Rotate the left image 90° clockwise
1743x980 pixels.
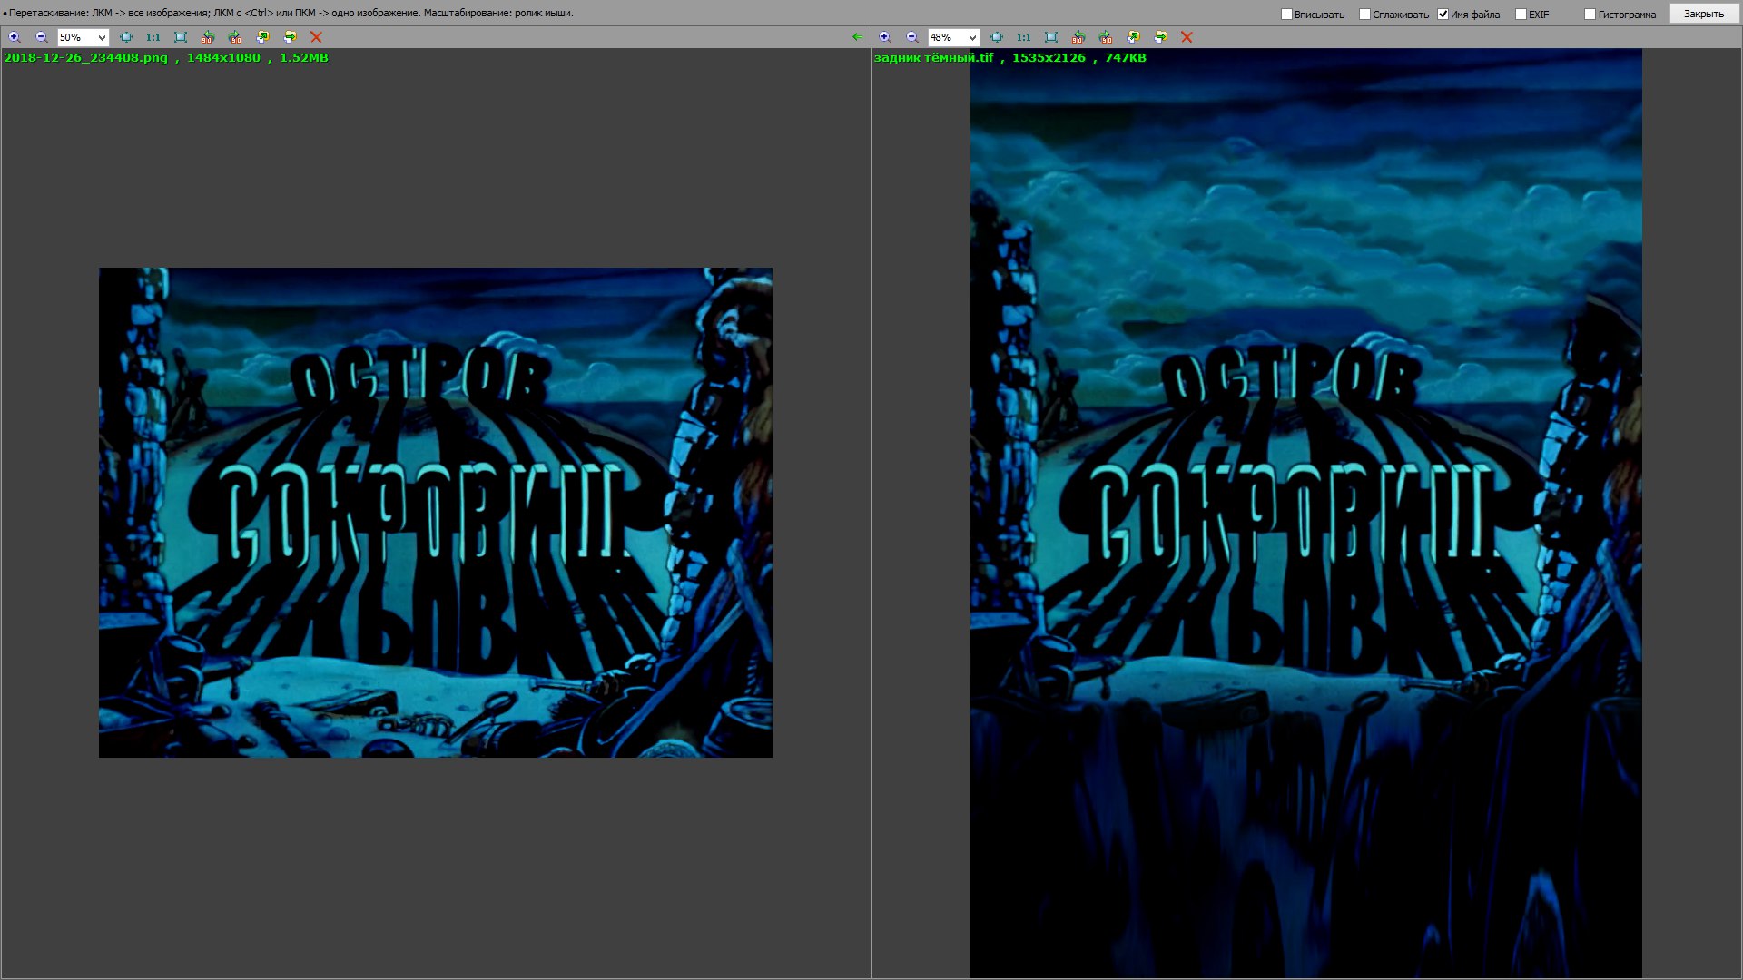[235, 37]
